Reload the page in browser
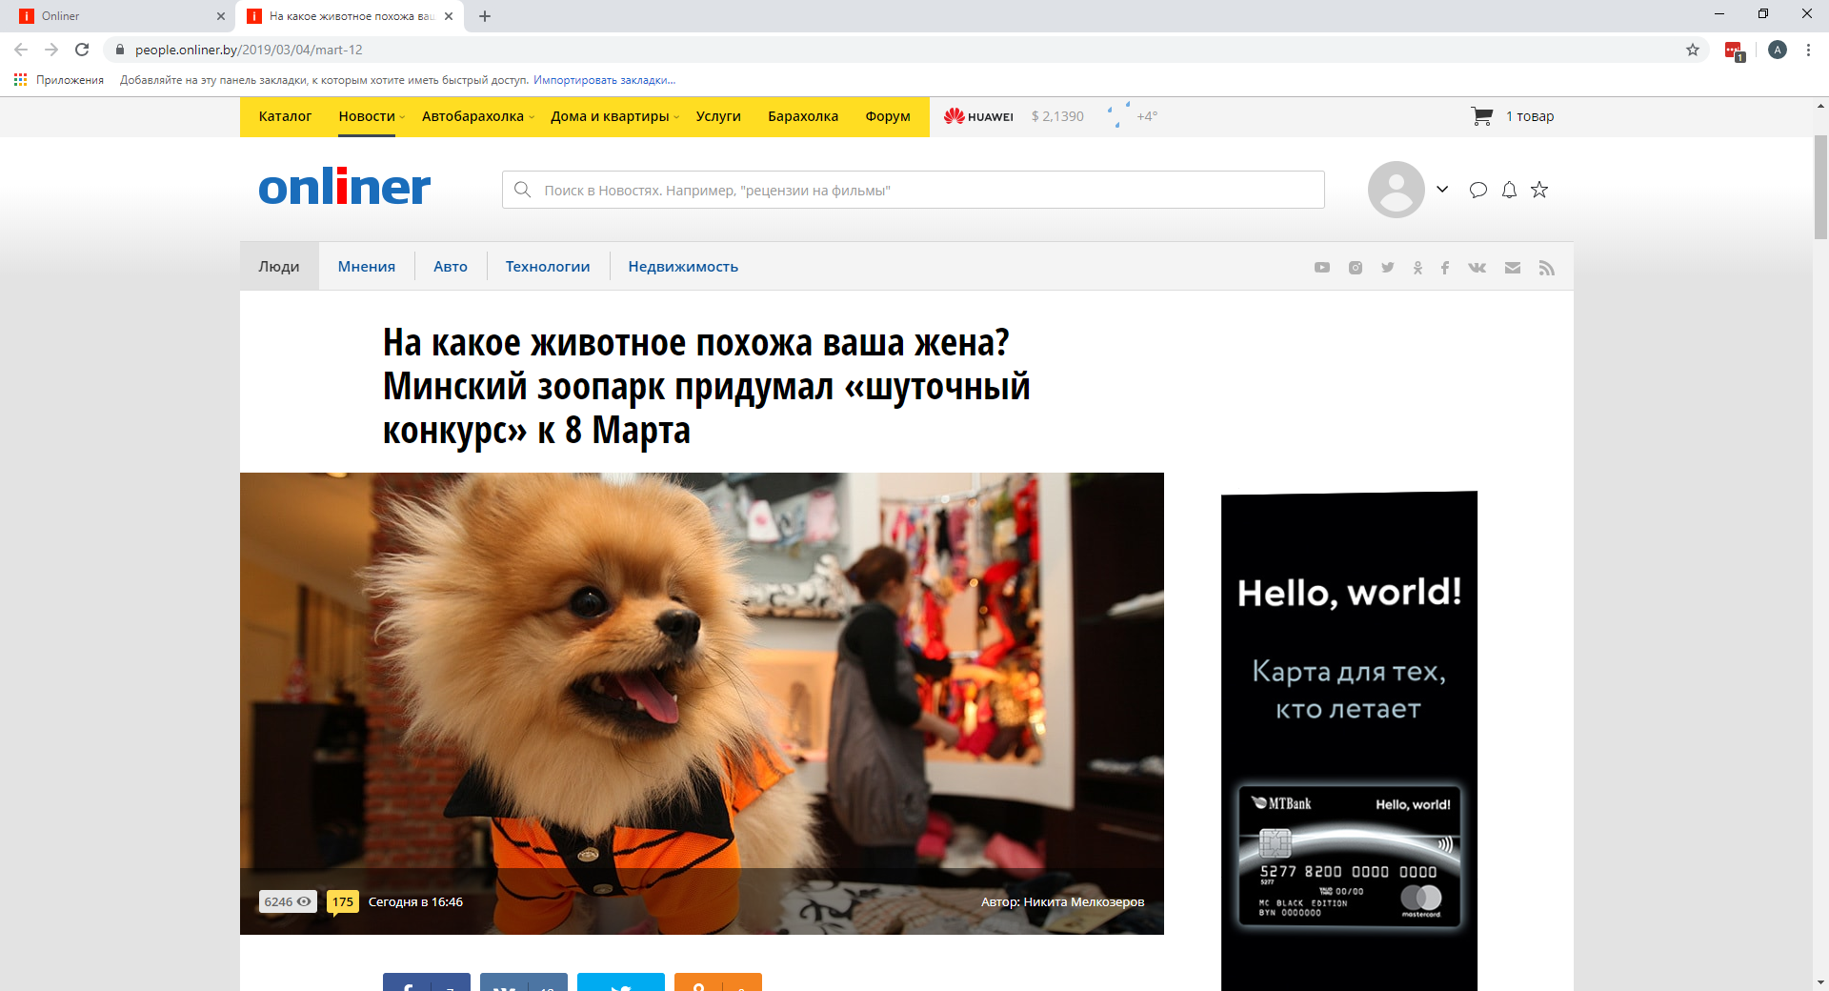The image size is (1829, 991). 82,50
